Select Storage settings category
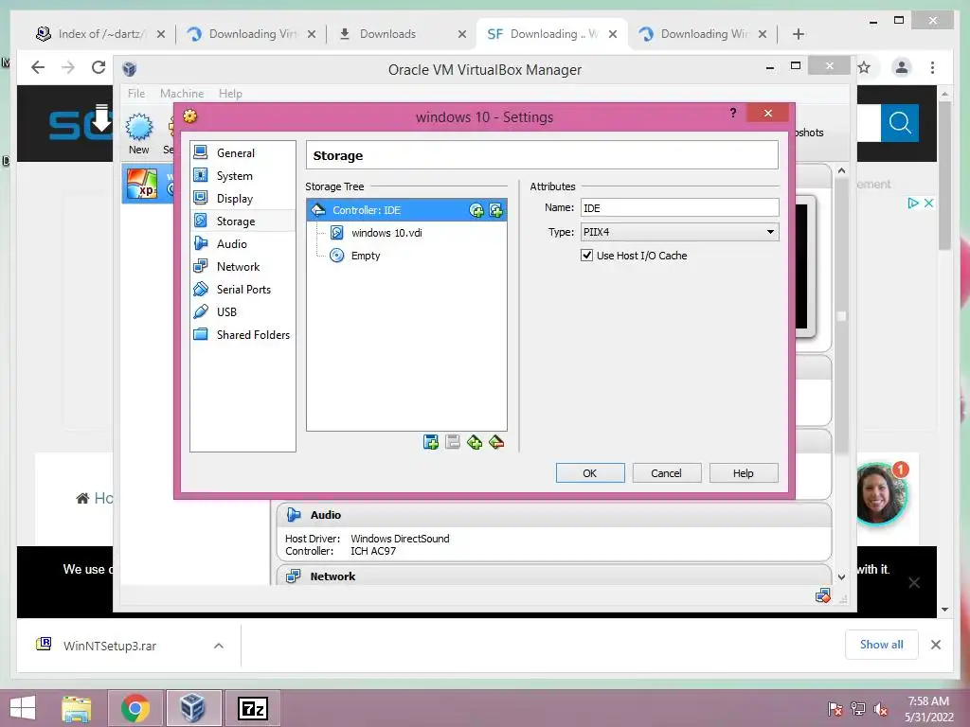 pos(242,222)
